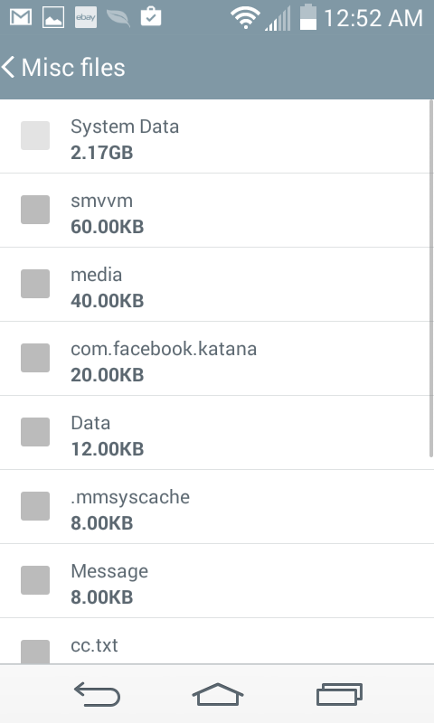This screenshot has height=723, width=434.
Task: Tick the Data checkbox
Action: pos(35,432)
